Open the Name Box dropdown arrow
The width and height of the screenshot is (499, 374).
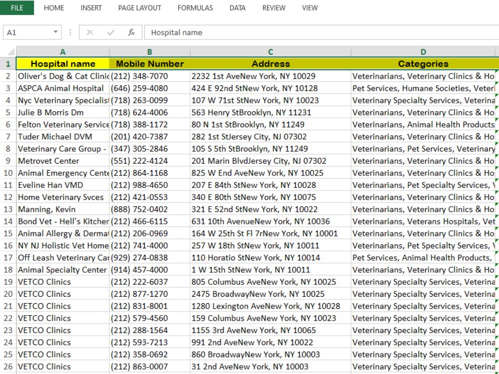(x=54, y=32)
